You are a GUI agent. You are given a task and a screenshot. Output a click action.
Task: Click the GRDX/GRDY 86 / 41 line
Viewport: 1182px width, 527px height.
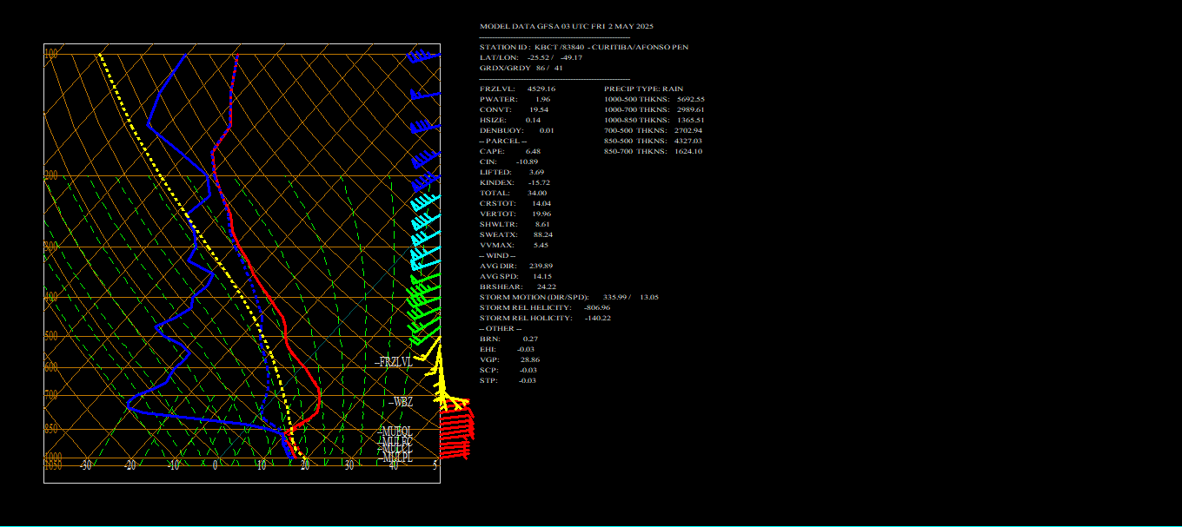click(521, 68)
